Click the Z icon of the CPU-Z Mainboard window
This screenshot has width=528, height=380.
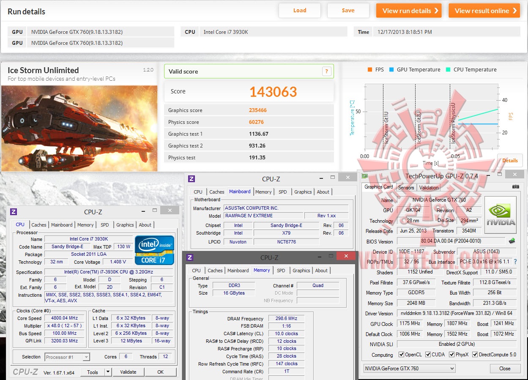[192, 179]
